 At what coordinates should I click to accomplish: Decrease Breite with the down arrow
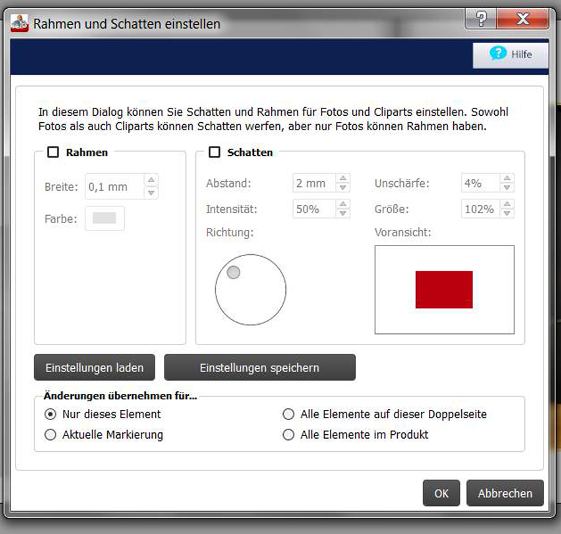(151, 193)
